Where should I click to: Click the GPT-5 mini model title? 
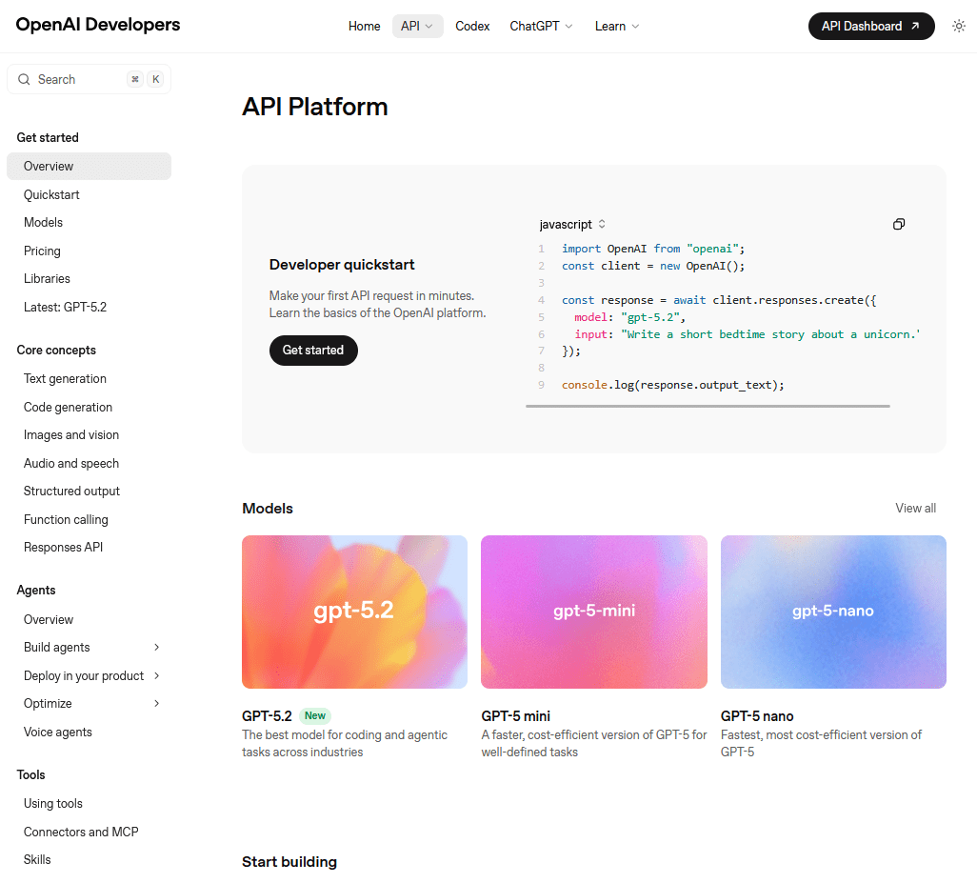point(515,716)
